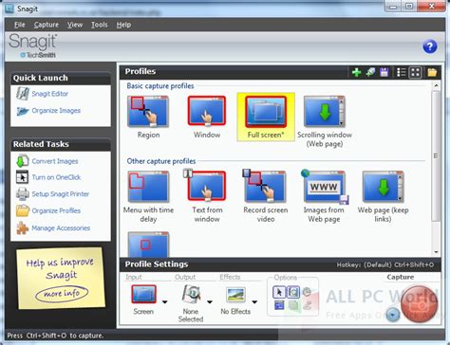Select the Full screen capture profile

[266, 118]
